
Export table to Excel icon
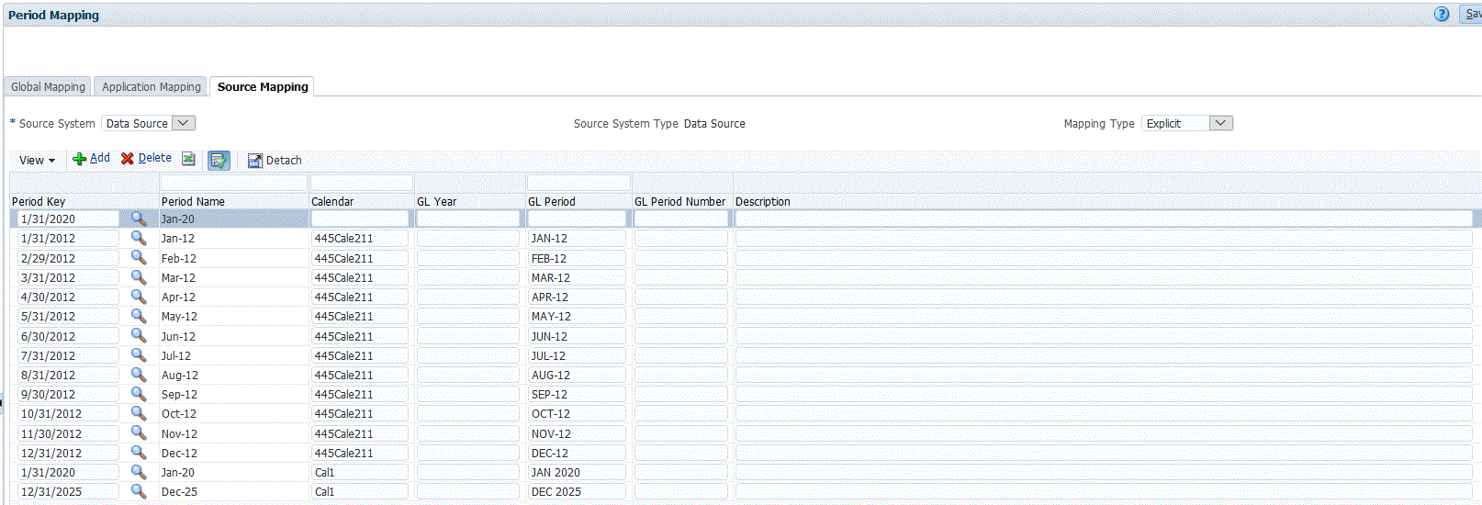click(x=188, y=159)
